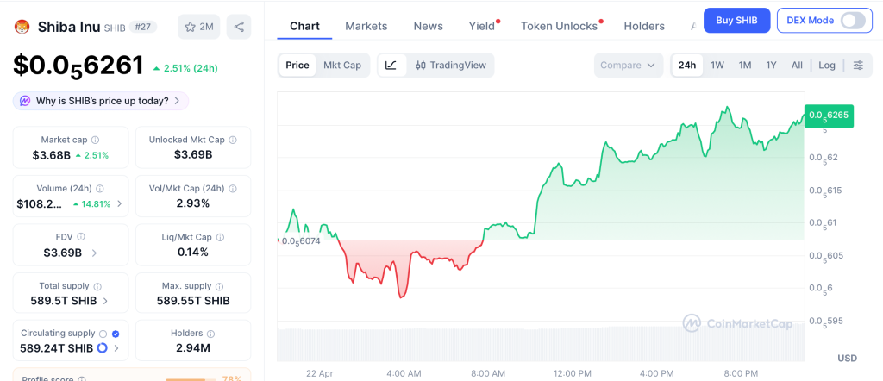Enable Log scale on chart
This screenshot has width=883, height=381.
pos(827,65)
